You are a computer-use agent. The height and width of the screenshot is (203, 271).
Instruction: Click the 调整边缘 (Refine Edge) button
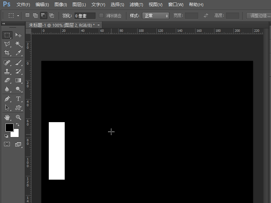tap(259, 16)
